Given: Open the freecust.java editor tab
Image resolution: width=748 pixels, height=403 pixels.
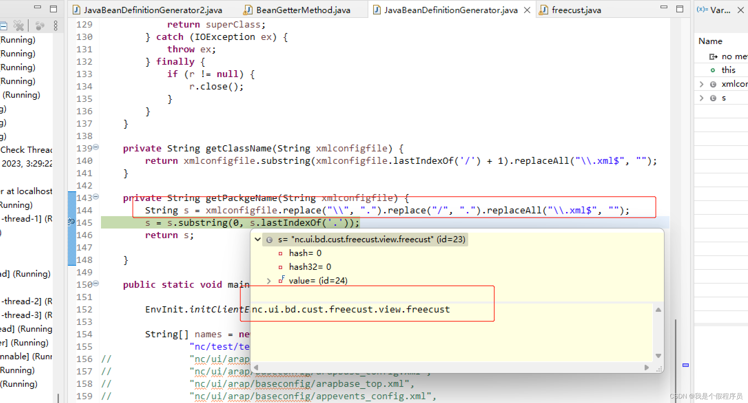Looking at the screenshot, I should (x=576, y=10).
